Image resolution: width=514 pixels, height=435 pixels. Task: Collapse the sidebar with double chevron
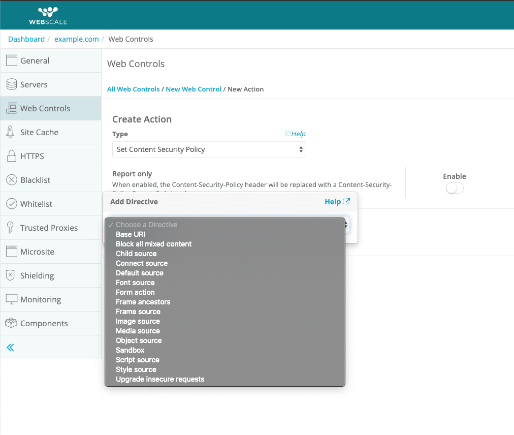click(10, 348)
